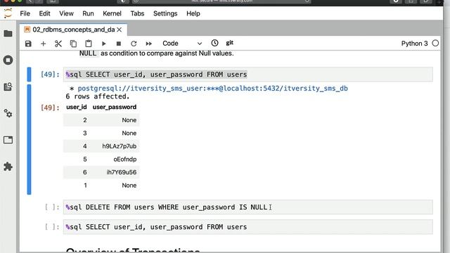Open the Edit menu
Image resolution: width=450 pixels, height=253 pixels.
click(44, 13)
